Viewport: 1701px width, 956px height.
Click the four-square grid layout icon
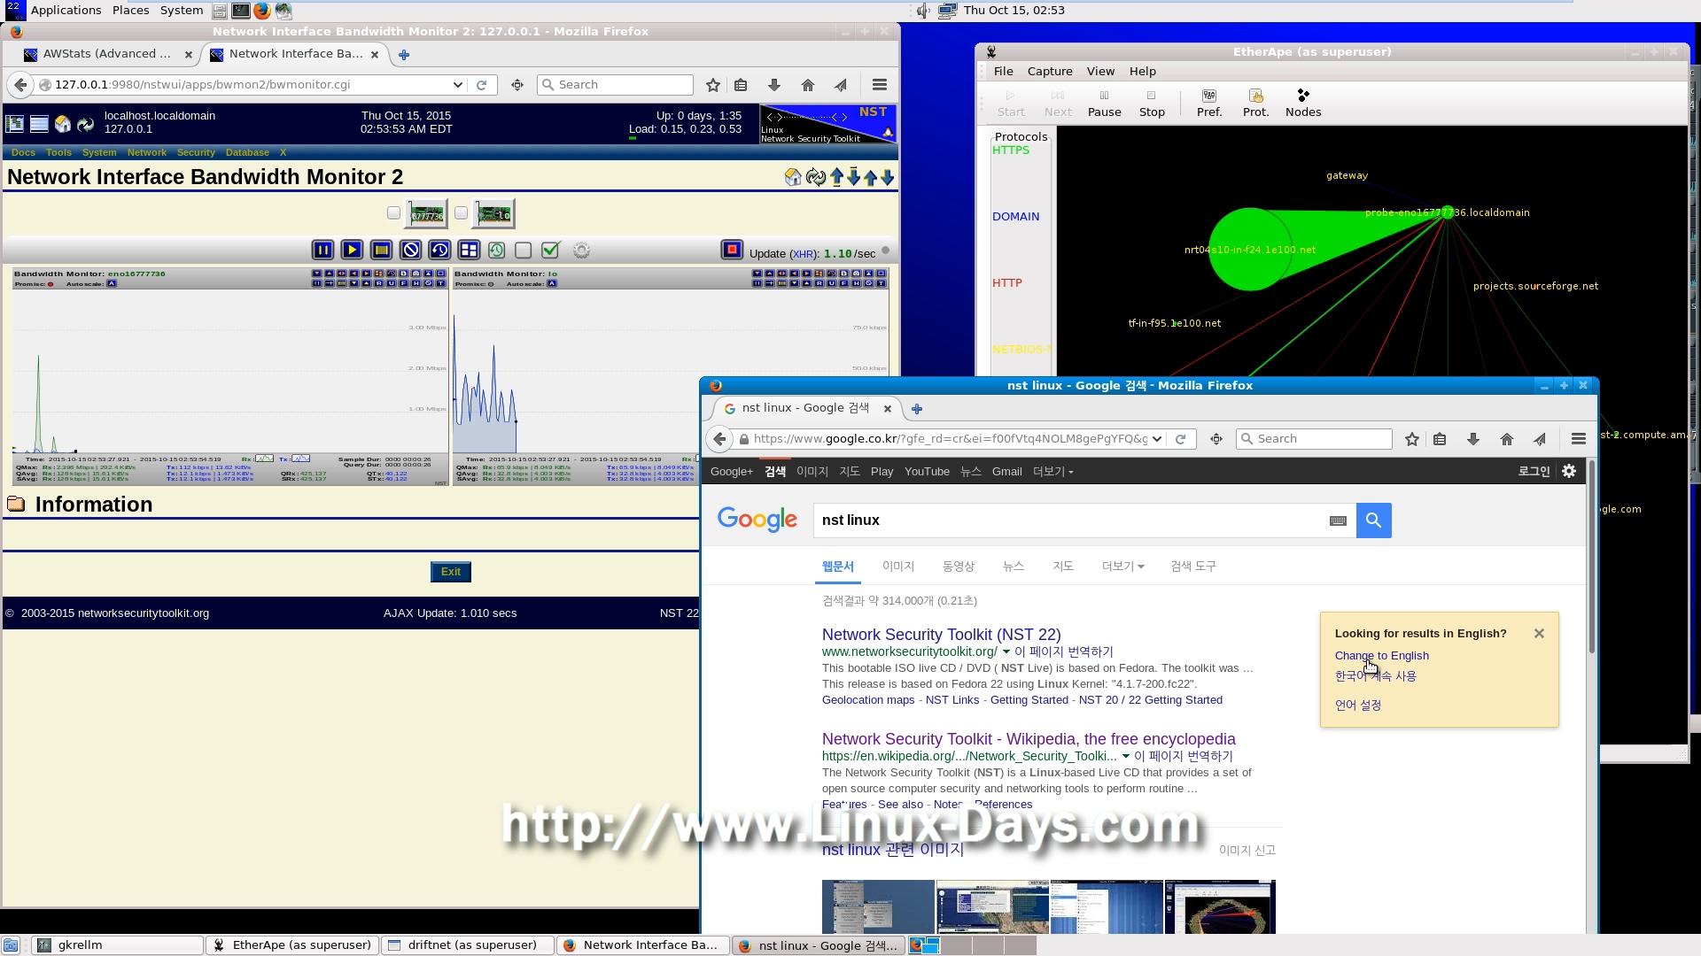pos(469,251)
